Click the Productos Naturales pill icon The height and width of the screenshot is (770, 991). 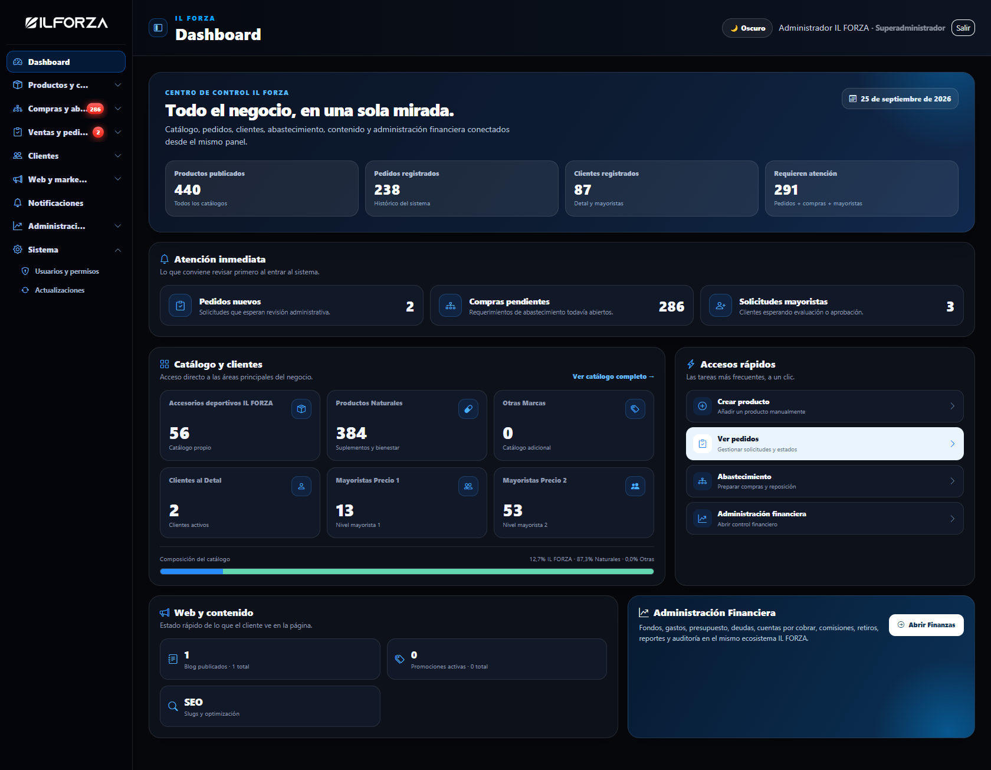pyautogui.click(x=468, y=409)
